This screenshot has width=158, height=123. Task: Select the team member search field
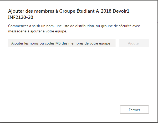coord(62,43)
